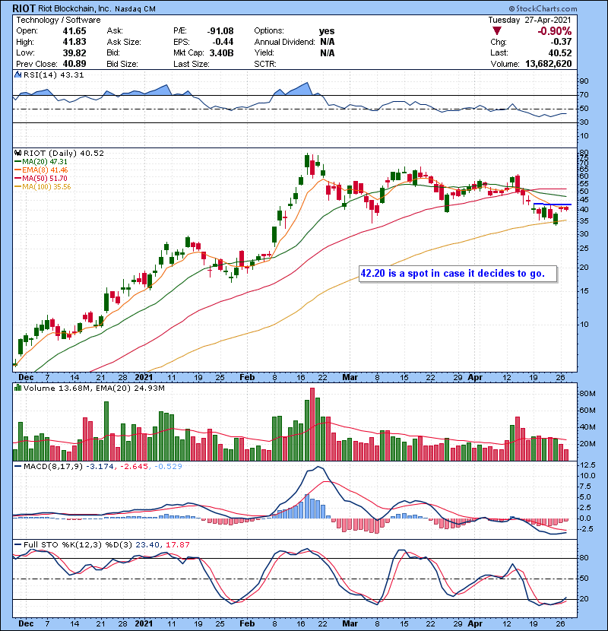Viewport: 608px width, 631px height.
Task: Click the MA(100) 35.56 legend entry
Action: tap(43, 187)
